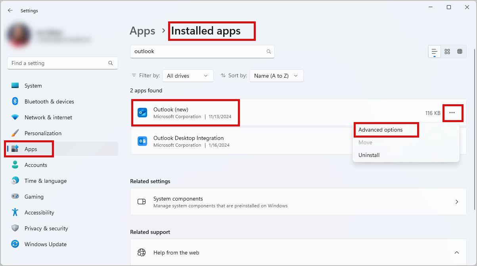Image resolution: width=477 pixels, height=266 pixels.
Task: Open the Filter by All drives dropdown
Action: tap(188, 76)
